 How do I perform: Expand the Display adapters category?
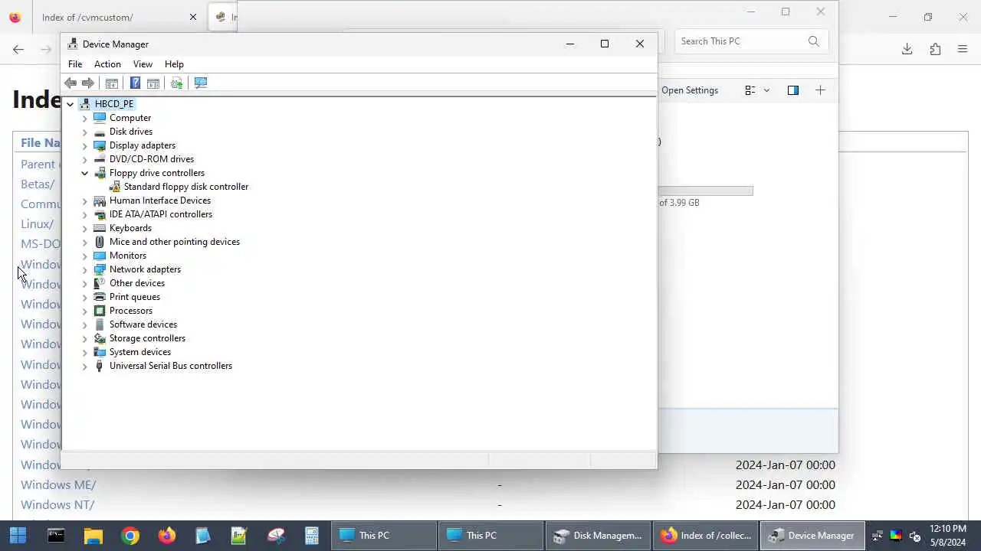(85, 145)
